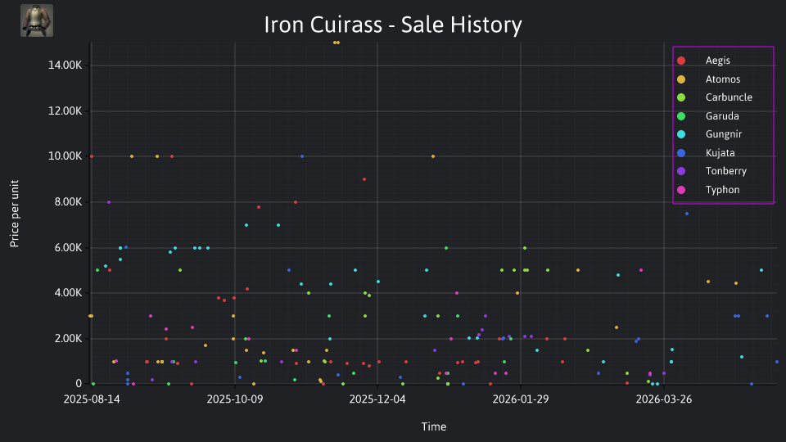
Task: Toggle Kujata series in the legend
Action: 720,153
